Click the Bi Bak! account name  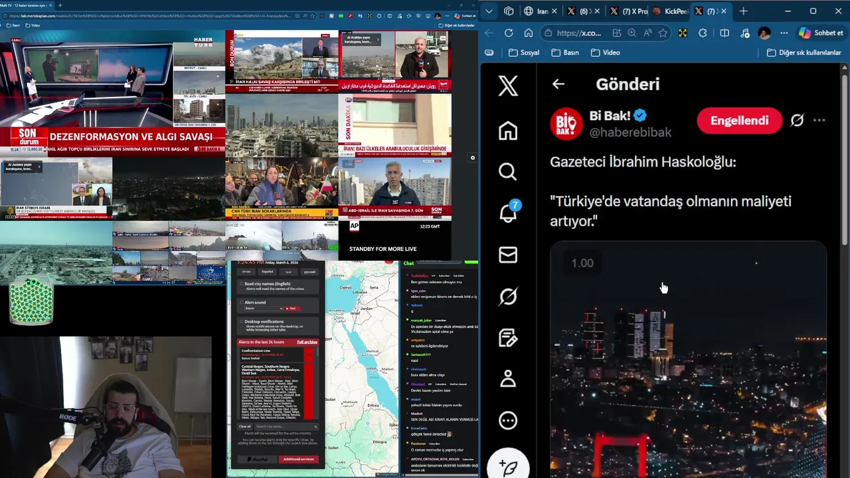[x=610, y=116]
